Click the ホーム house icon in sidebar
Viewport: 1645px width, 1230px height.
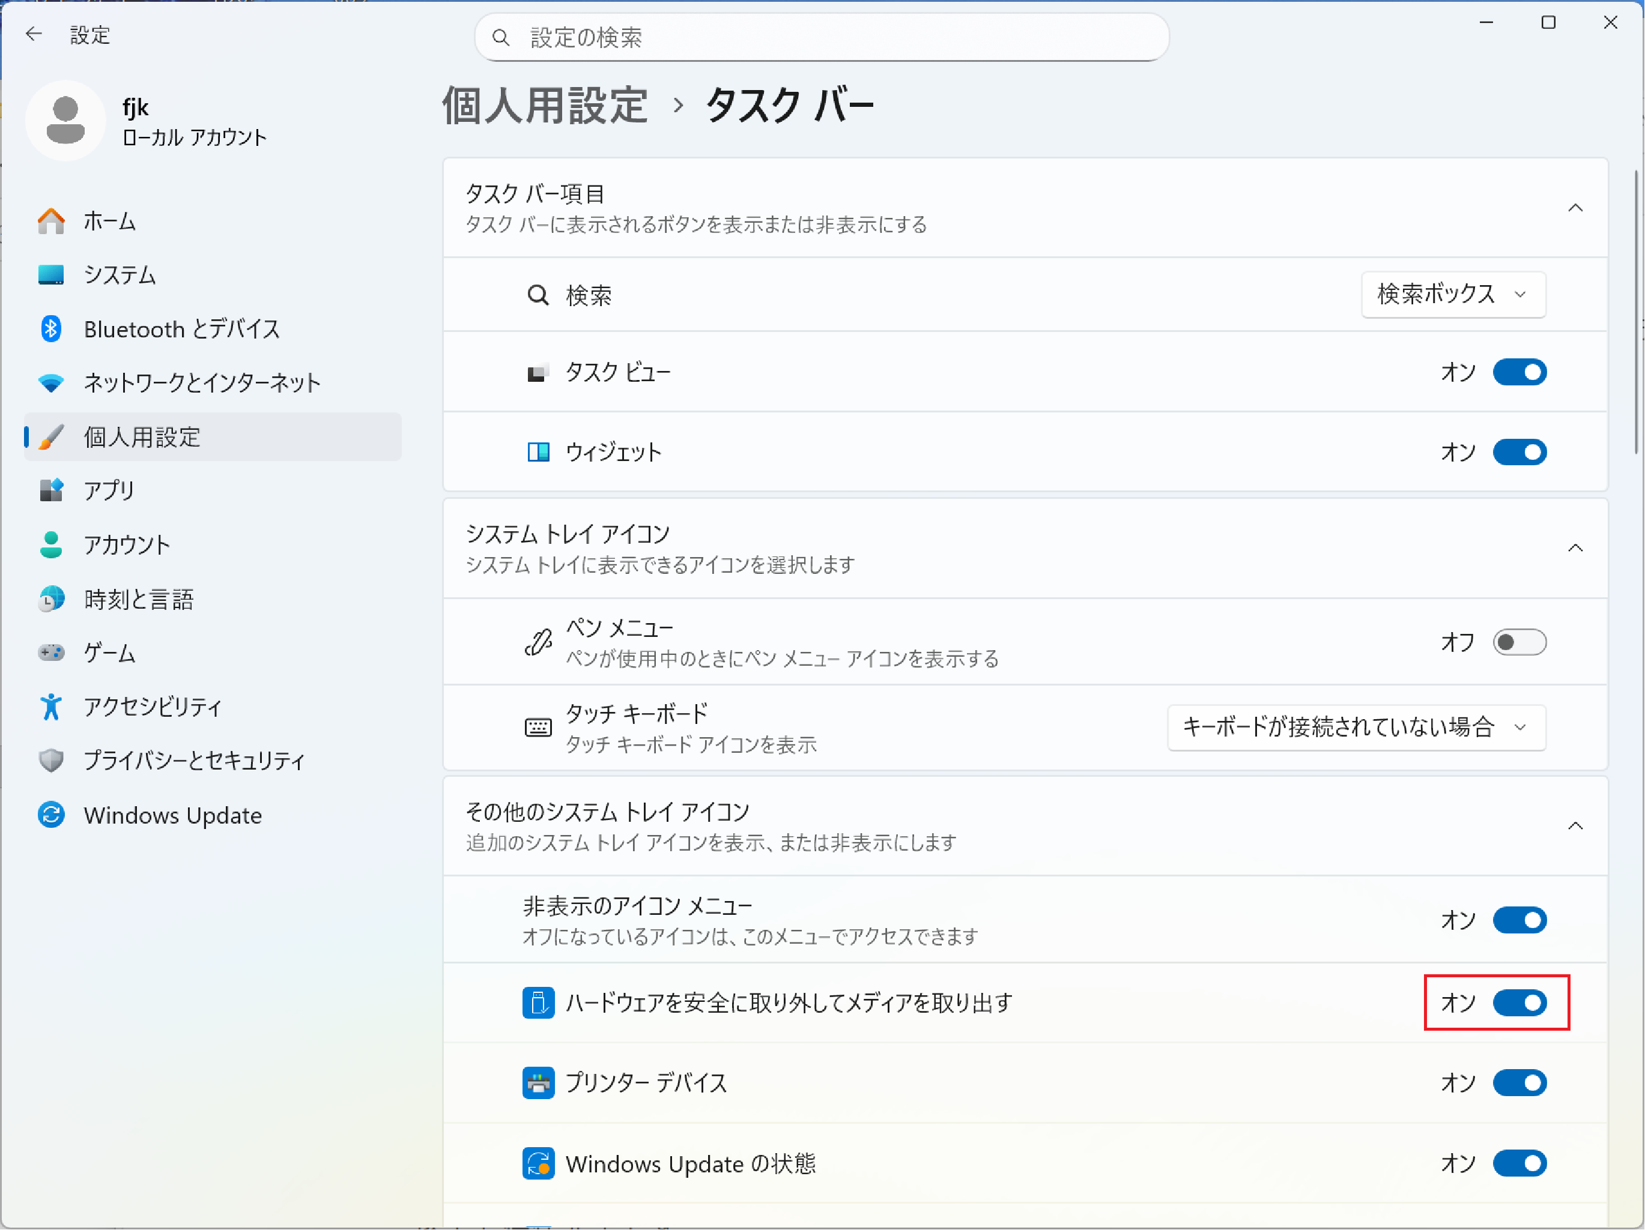click(50, 221)
